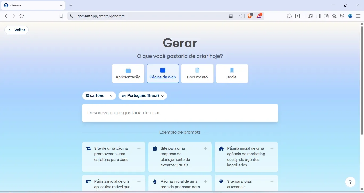Pick the cafeteria para cães example prompt

(x=114, y=157)
